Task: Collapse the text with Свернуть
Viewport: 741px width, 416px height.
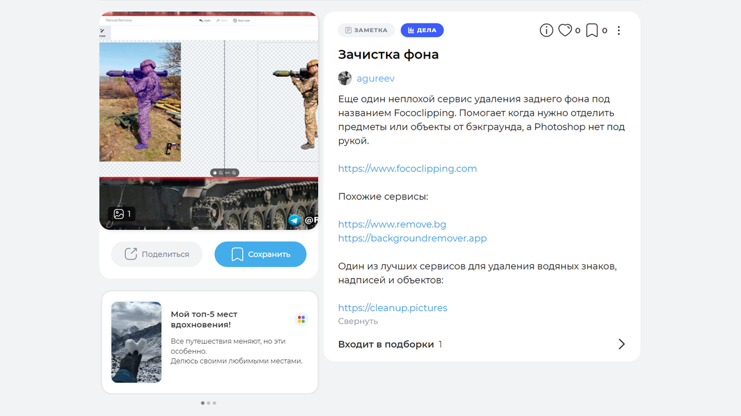Action: point(358,321)
